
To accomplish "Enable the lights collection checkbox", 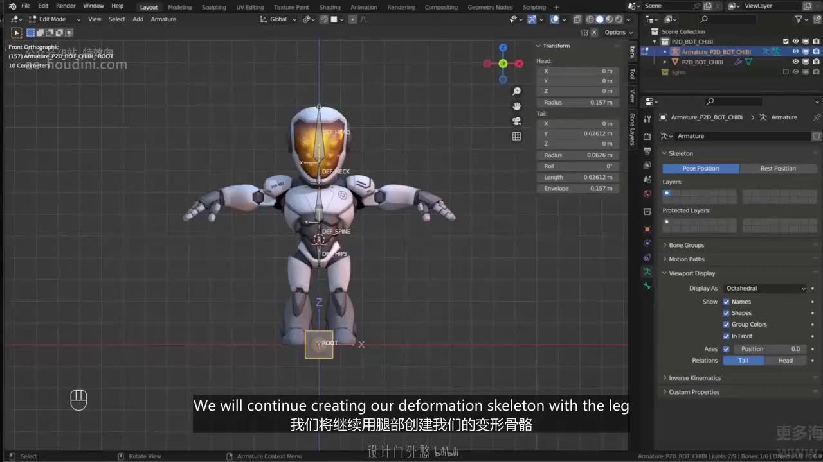I will (786, 73).
